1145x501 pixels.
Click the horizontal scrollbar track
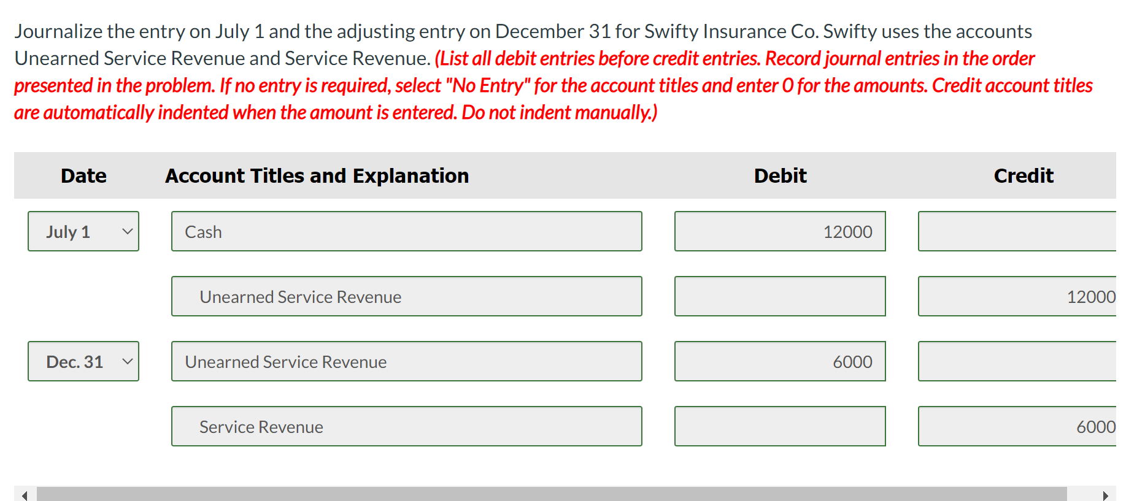tap(552, 494)
